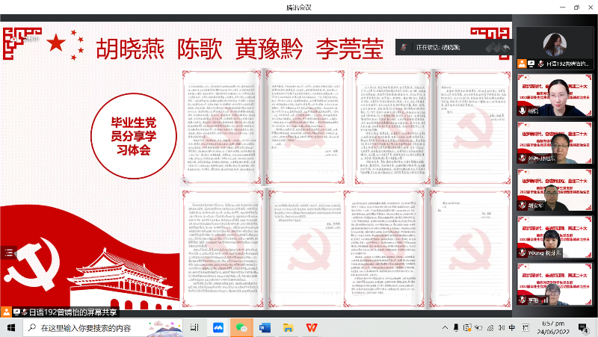
Task: Click the mic icon on second participant tile
Action: tap(523, 111)
